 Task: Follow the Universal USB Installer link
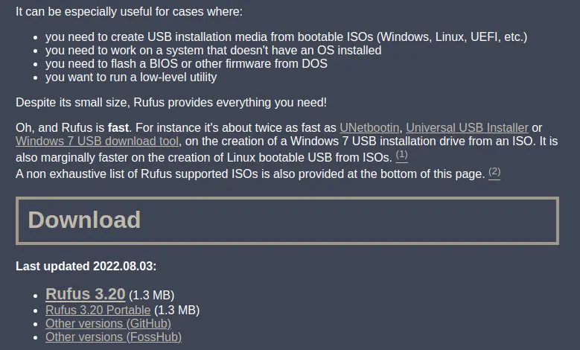[x=467, y=127]
